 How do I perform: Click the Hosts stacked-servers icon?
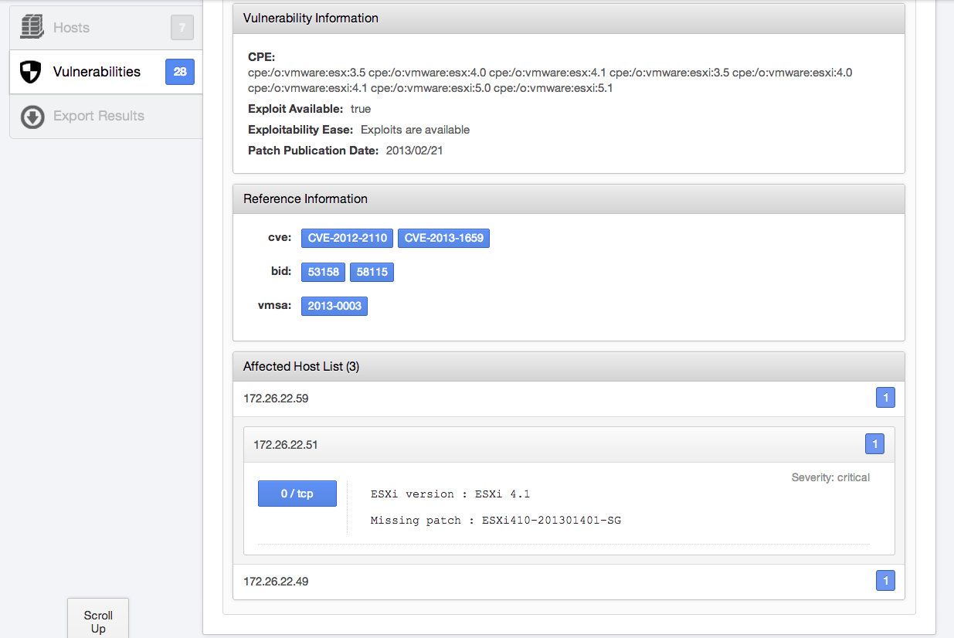point(32,27)
